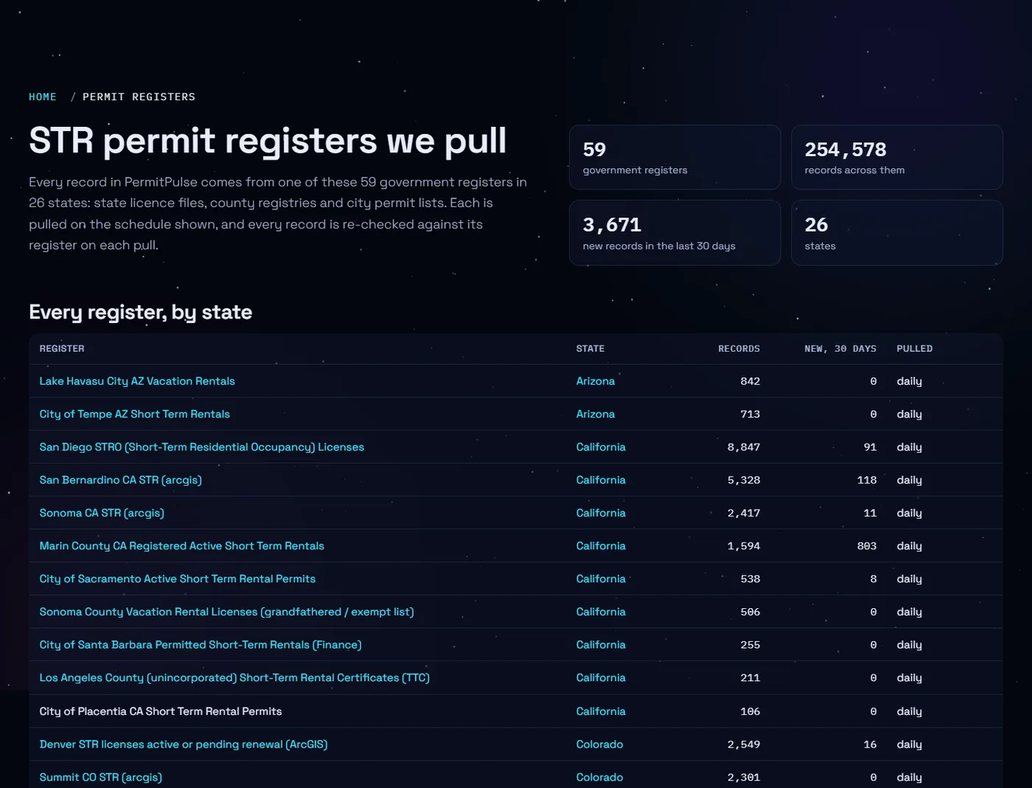1032x788 pixels.
Task: Click the STATE column header
Action: [590, 349]
